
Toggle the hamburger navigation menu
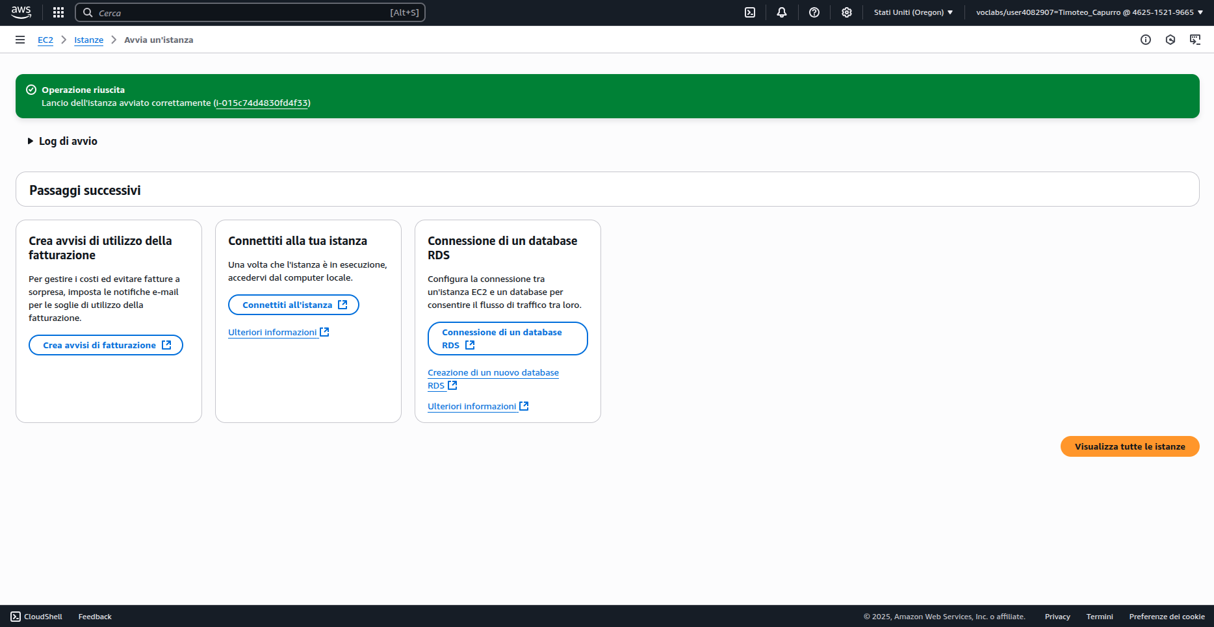pos(20,40)
